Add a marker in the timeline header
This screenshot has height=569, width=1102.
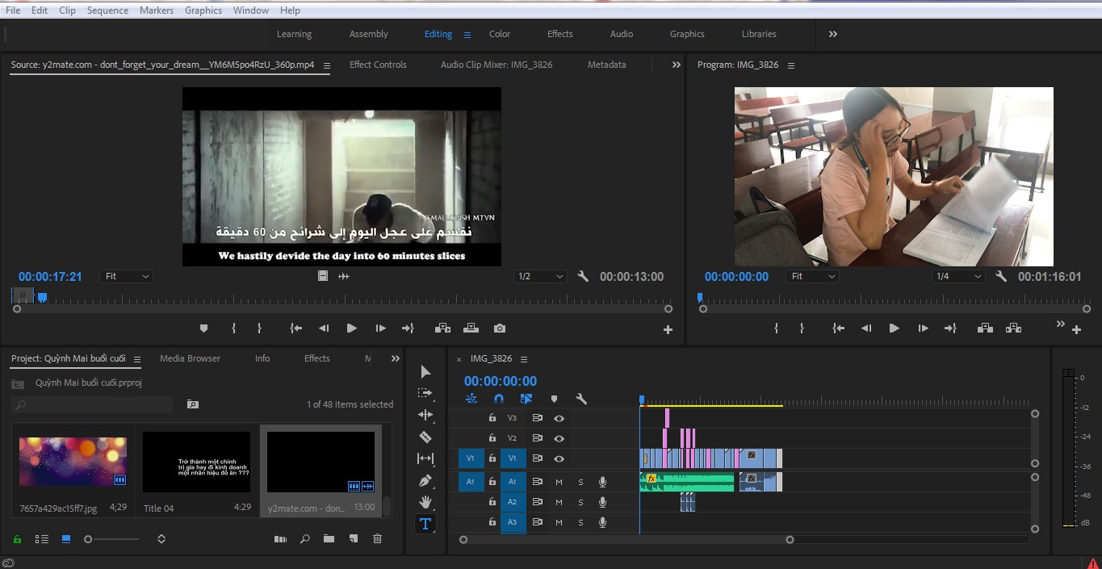[x=554, y=399]
